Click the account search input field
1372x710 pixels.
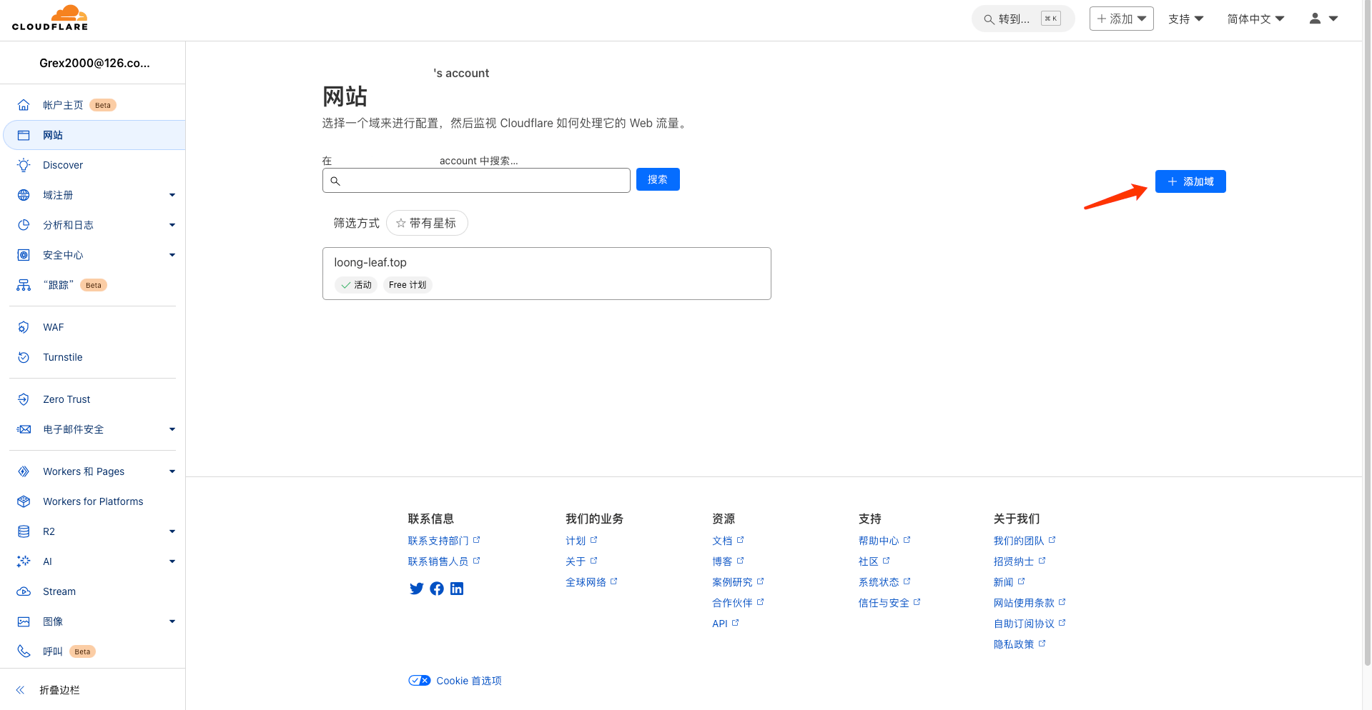tap(476, 181)
